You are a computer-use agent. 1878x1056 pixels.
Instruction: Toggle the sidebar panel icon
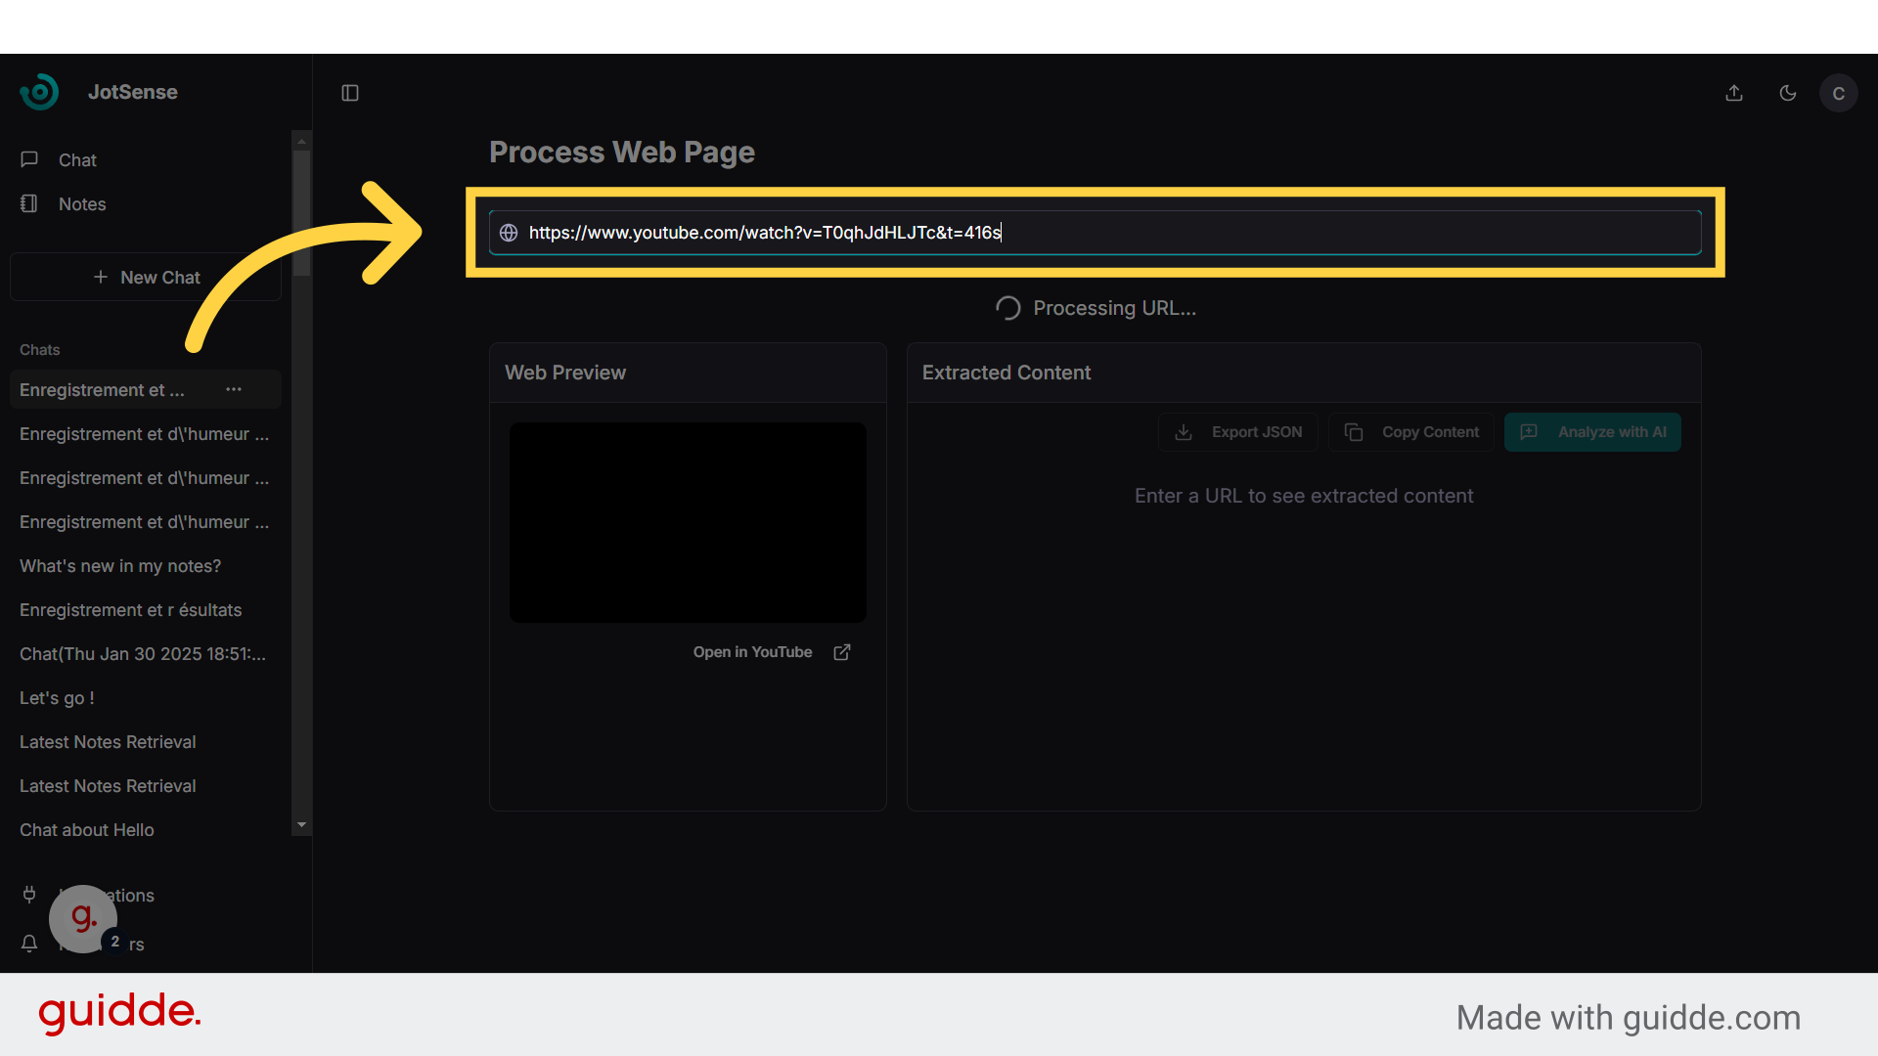pos(350,93)
